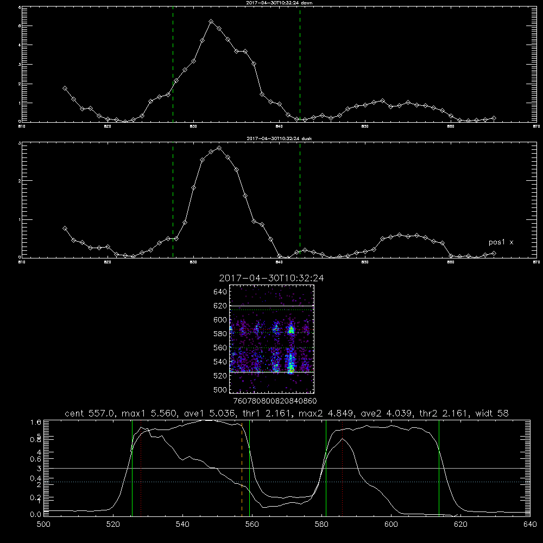Click the '2017-04-30T10:32:24 dawn' plot title
Image resolution: width=543 pixels, height=543 pixels.
pyautogui.click(x=279, y=3)
